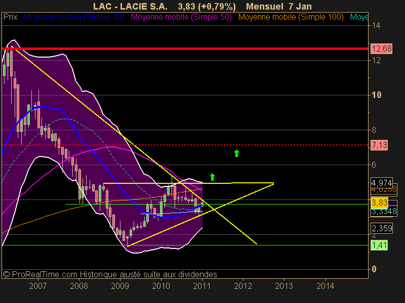Screen dimensions: 405x303
Task: Click the 'Mensuel' timeframe label
Action: 264,7
